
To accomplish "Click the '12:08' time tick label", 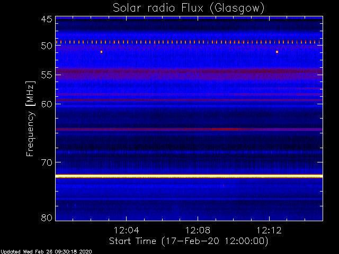I will click(x=198, y=231).
